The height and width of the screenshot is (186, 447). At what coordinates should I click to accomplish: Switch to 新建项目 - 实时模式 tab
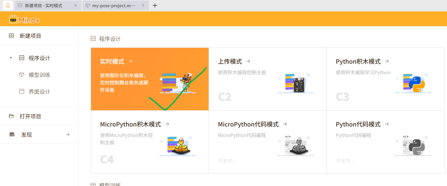pos(43,5)
